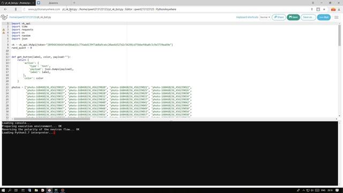Click the PythonAnywhere snake logo
343x193 pixels.
4,17
